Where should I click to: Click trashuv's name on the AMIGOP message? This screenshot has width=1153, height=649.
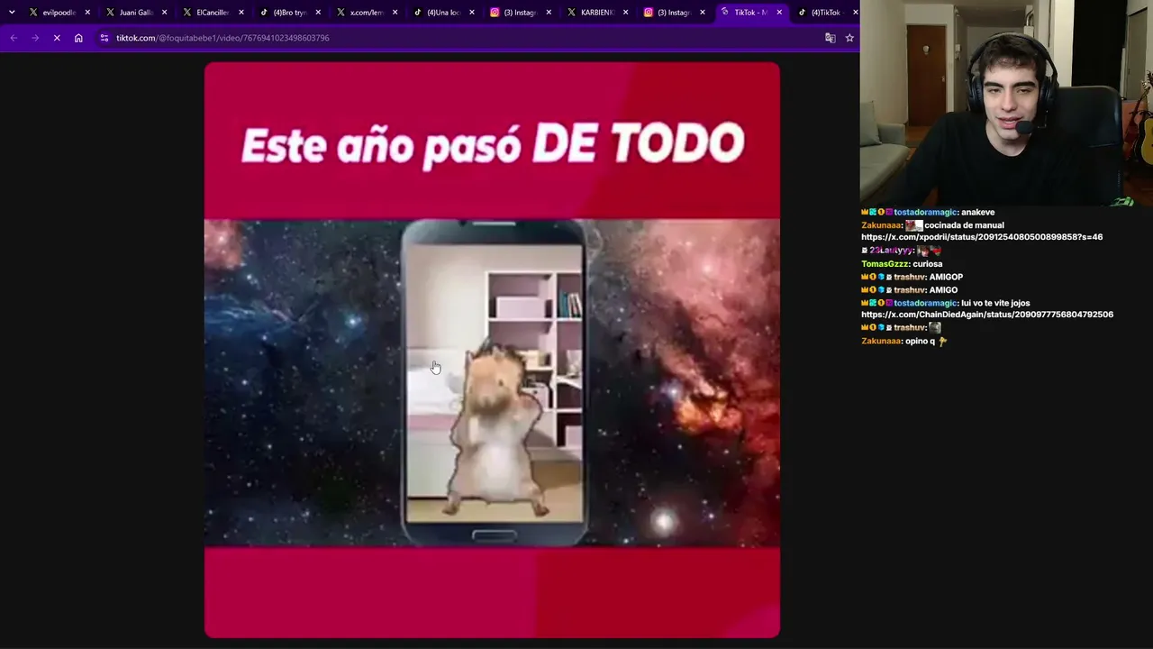[909, 278]
